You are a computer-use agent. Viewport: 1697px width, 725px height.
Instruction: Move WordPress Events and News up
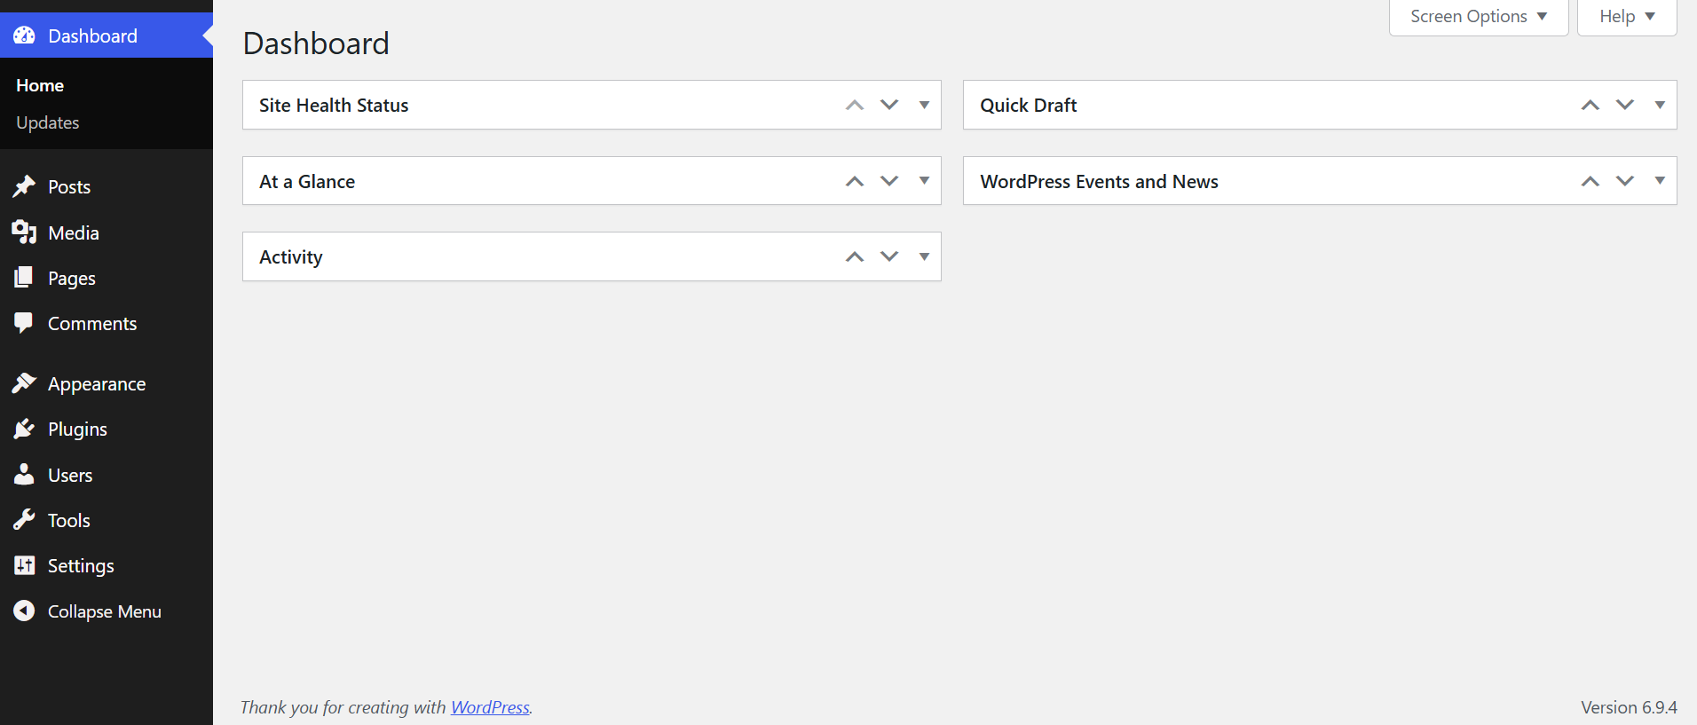coord(1590,181)
